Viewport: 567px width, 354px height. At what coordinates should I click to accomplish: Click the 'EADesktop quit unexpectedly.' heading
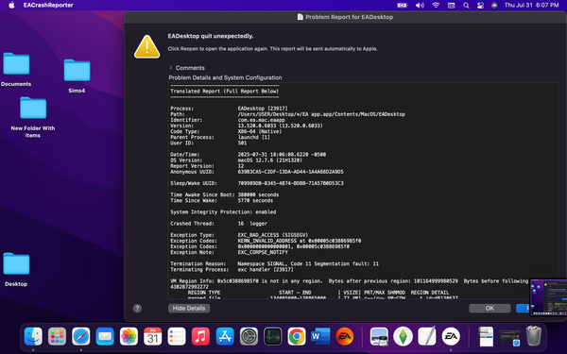click(x=211, y=36)
